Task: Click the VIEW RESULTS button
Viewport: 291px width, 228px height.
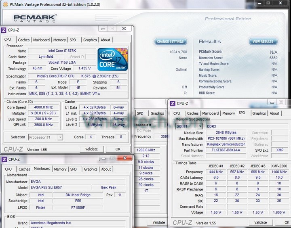Action: (263, 42)
